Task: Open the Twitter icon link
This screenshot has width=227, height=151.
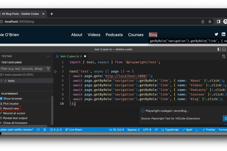Action: coord(216,34)
